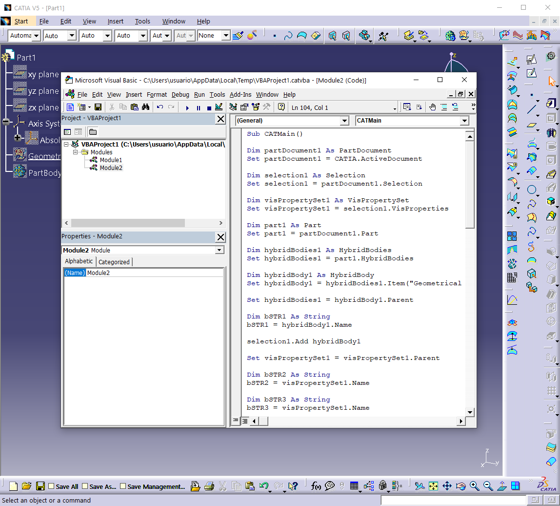Open the Properties Window icon in VBA toolbar

[x=244, y=107]
